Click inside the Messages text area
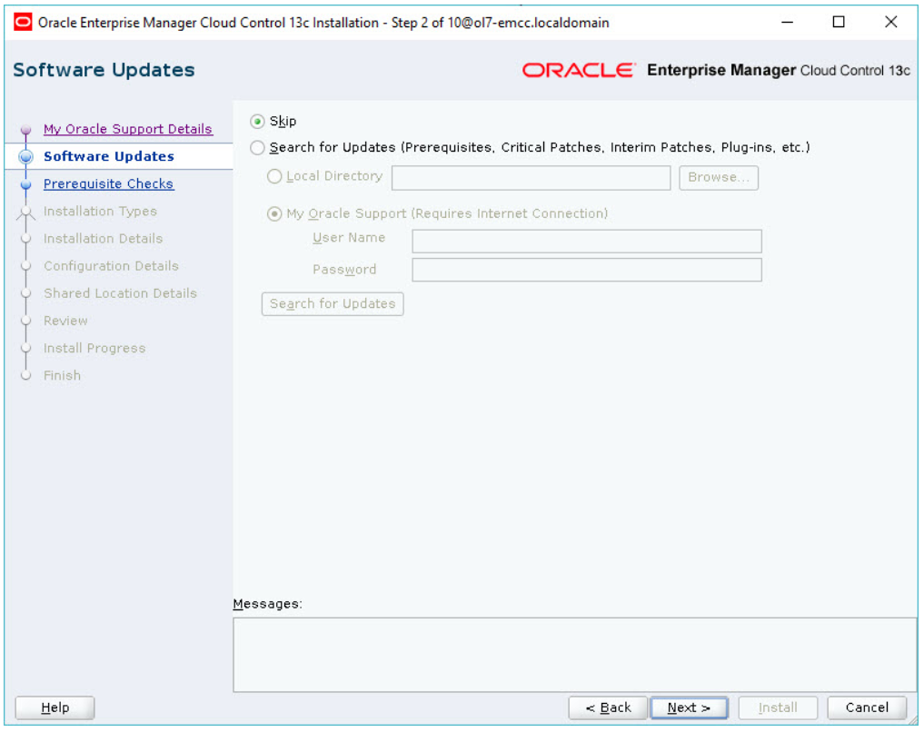 click(574, 655)
